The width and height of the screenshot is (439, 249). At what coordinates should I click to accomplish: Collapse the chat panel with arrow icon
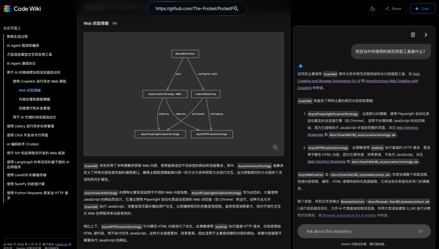[x=426, y=35]
